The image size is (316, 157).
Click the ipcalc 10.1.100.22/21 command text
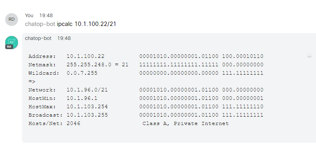point(86,24)
